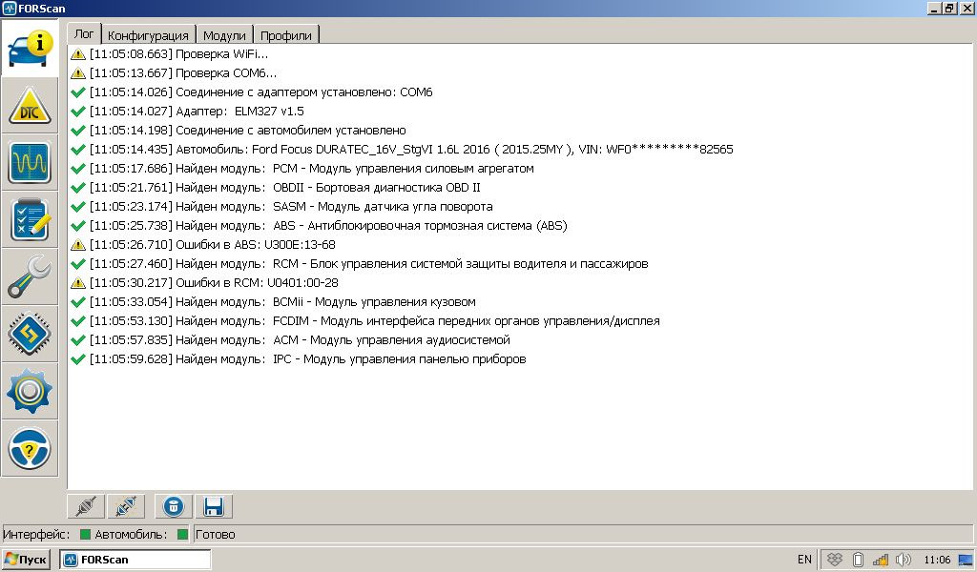Click warning icon on ABS errors line
977x572 pixels.
click(x=78, y=245)
